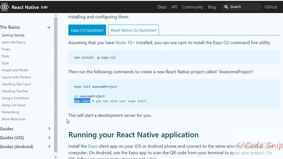Click the sidebar scrollbar thumb

pyautogui.click(x=56, y=84)
